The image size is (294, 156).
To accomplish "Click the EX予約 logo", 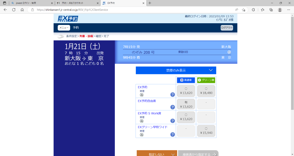I will click(68, 19).
